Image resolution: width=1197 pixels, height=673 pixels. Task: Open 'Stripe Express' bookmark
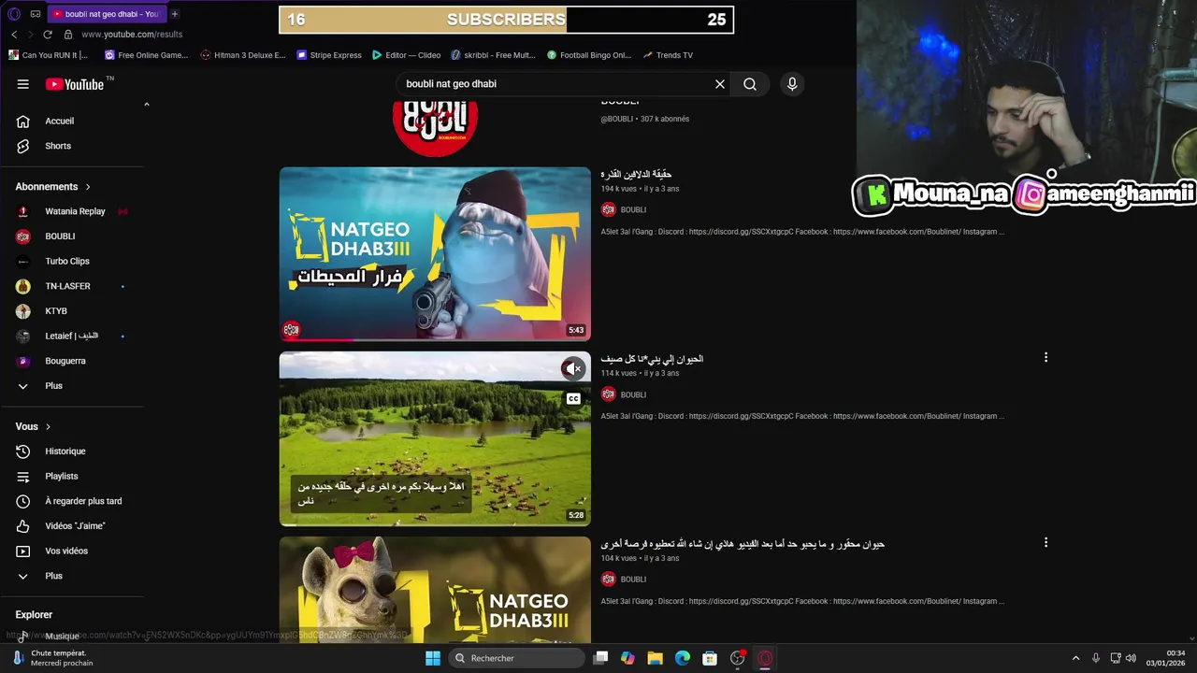point(329,55)
